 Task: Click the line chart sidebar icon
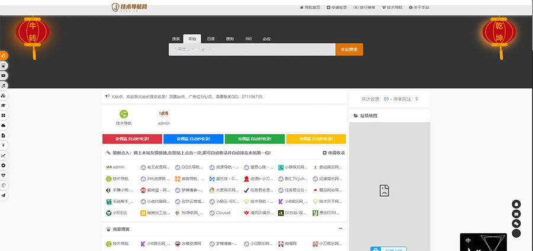pyautogui.click(x=4, y=155)
